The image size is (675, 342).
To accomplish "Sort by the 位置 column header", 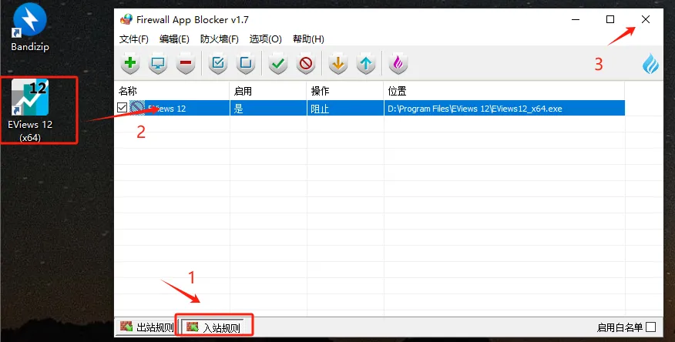I will (x=504, y=91).
